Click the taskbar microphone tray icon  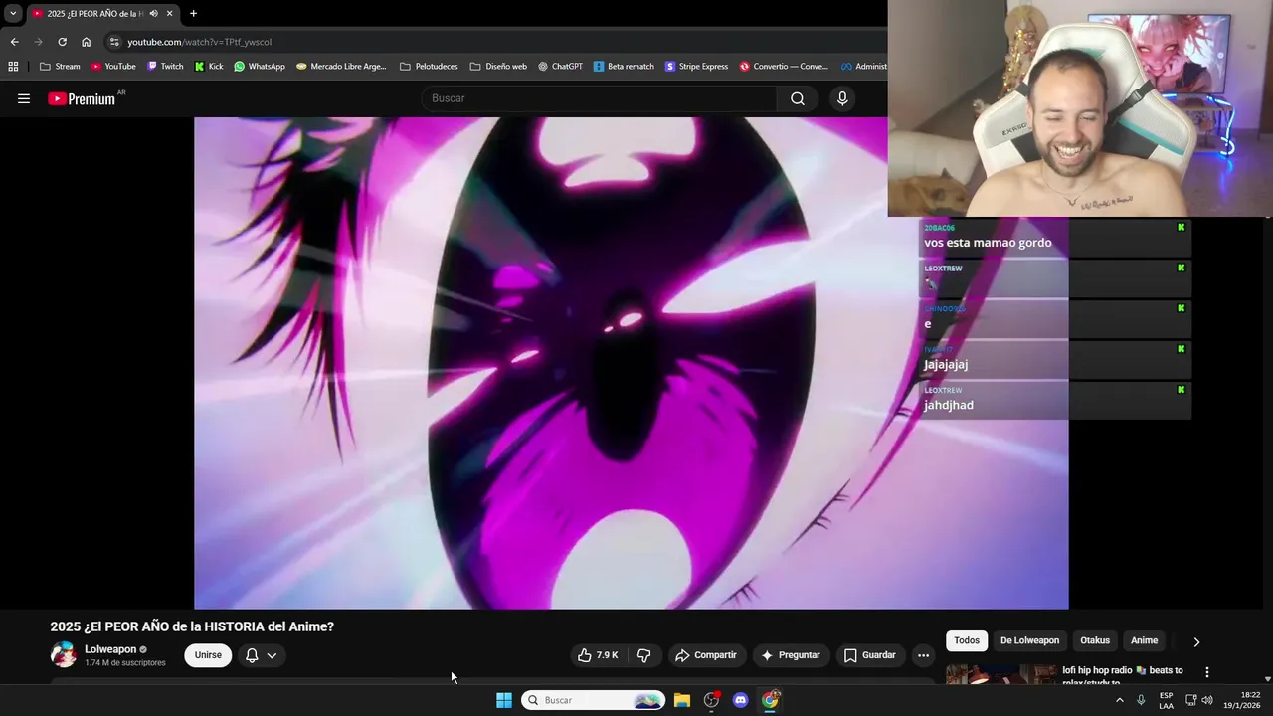(1141, 700)
